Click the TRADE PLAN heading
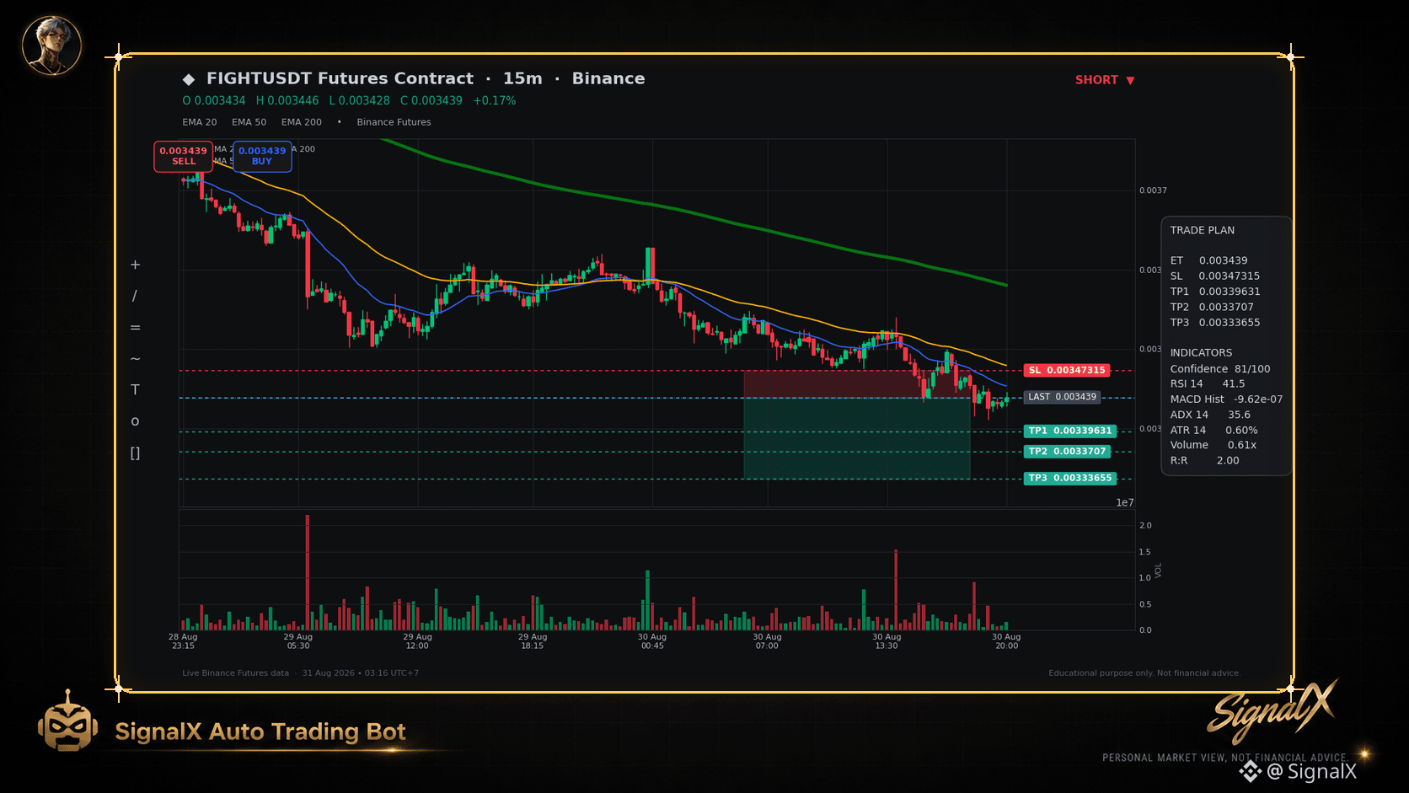This screenshot has height=793, width=1409. coord(1203,230)
